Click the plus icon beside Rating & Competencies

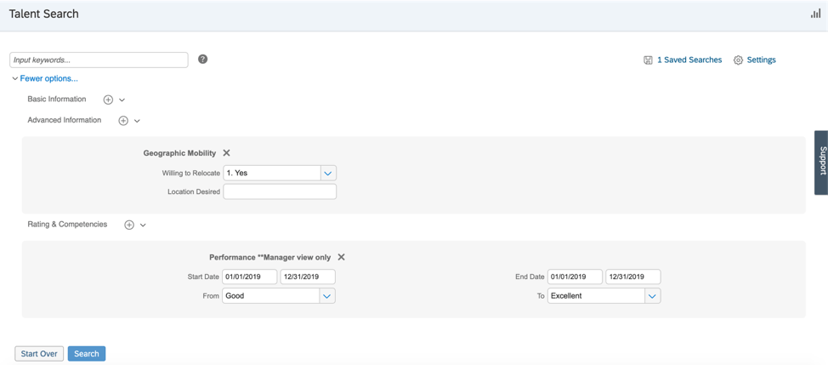point(129,225)
